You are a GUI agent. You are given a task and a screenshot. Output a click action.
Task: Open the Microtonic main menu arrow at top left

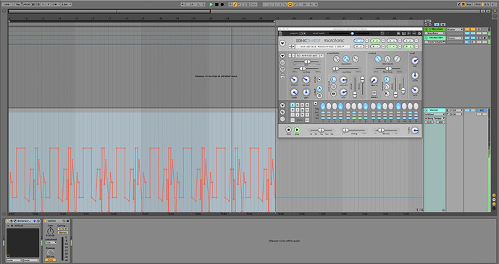click(282, 43)
